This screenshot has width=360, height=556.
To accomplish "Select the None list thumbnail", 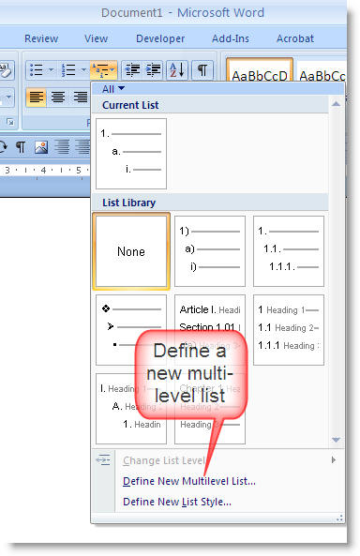I will [x=131, y=251].
